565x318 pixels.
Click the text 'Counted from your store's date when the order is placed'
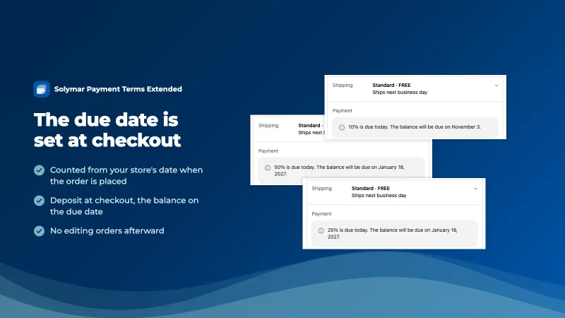tap(126, 175)
